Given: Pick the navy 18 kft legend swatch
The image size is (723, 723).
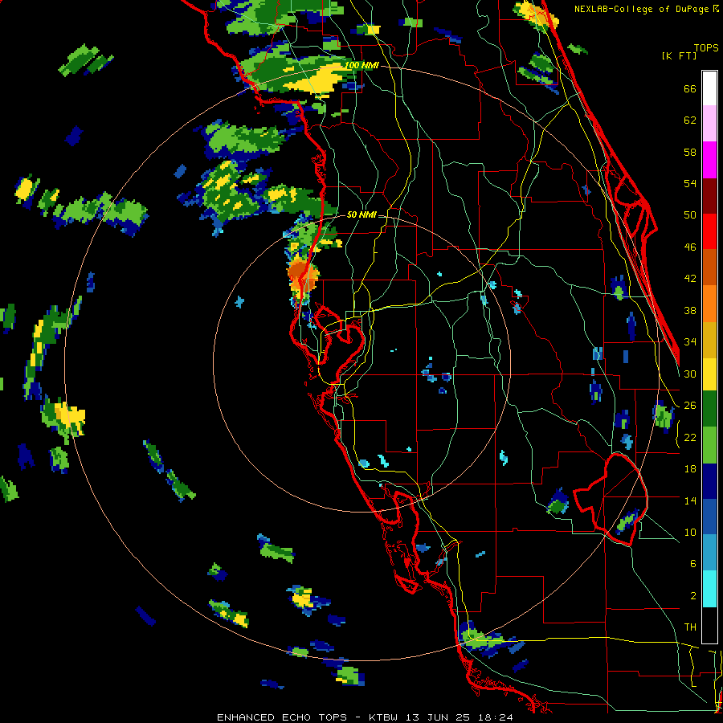Looking at the screenshot, I should point(709,481).
